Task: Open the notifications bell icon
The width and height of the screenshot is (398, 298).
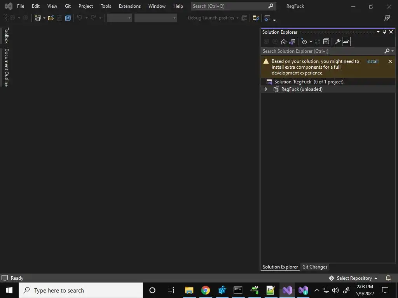Action: coord(388,278)
